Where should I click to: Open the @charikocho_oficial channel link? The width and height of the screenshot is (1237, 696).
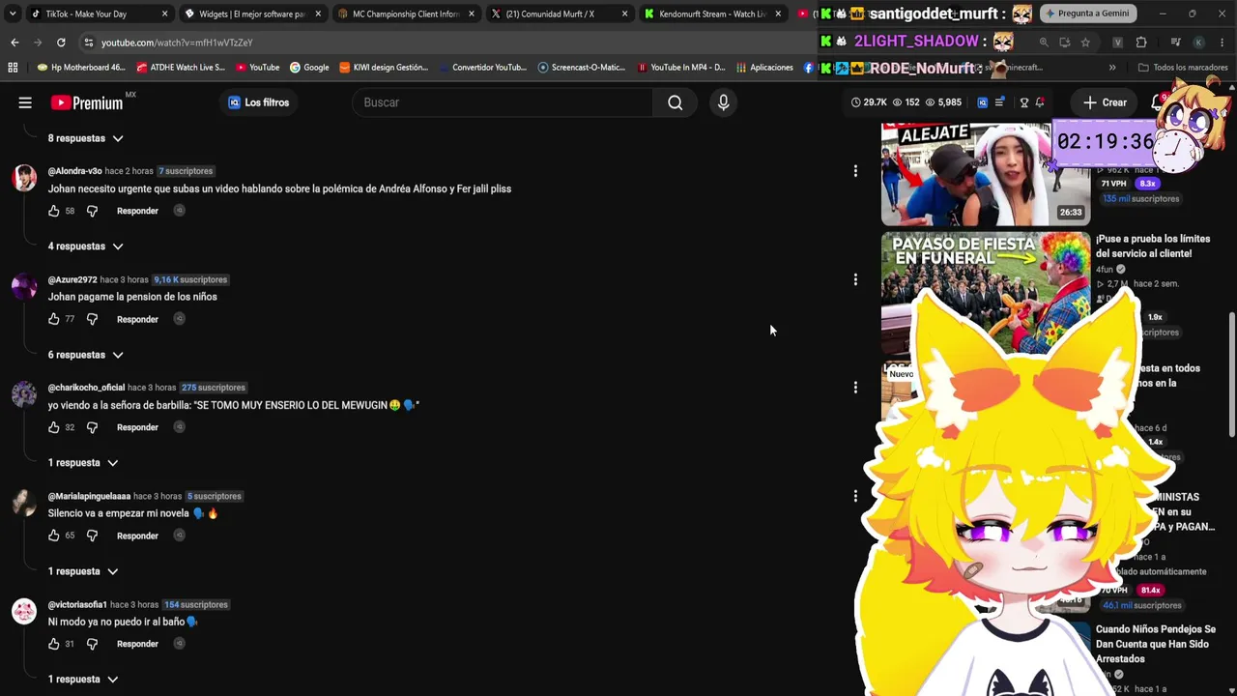(x=86, y=388)
